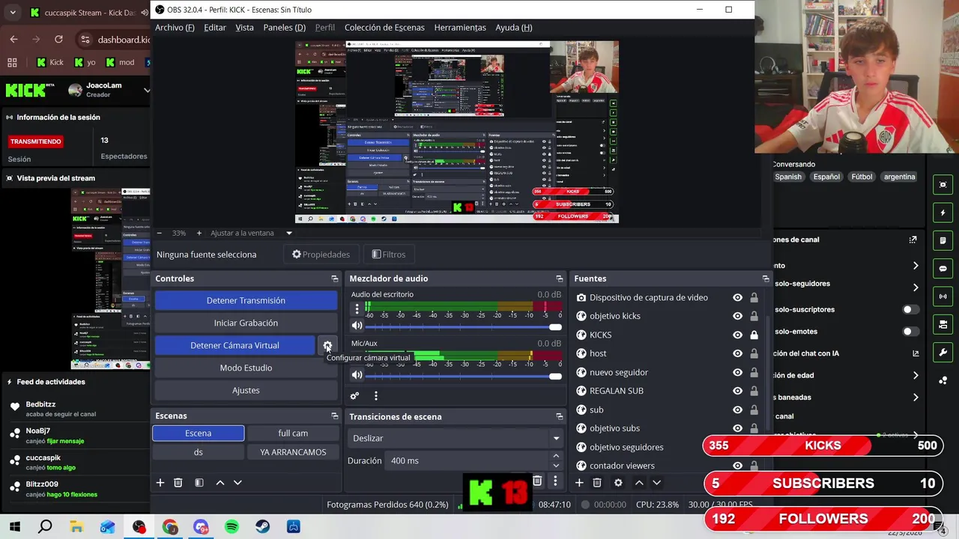Screen dimensions: 959x539
Task: Undock the Controles panel
Action: (335, 278)
